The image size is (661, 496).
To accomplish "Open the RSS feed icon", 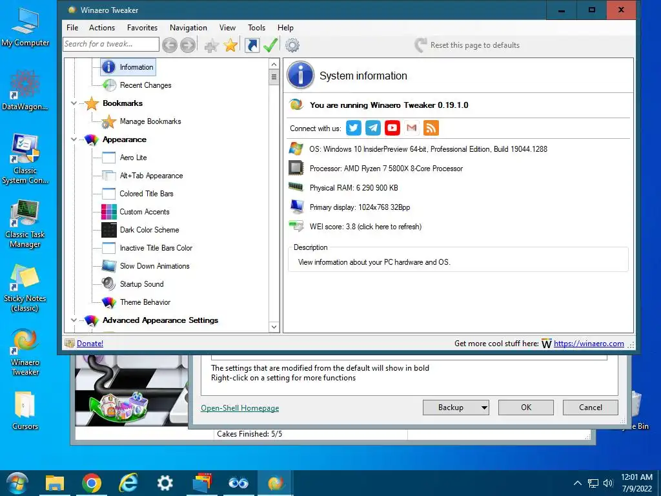I will point(431,128).
